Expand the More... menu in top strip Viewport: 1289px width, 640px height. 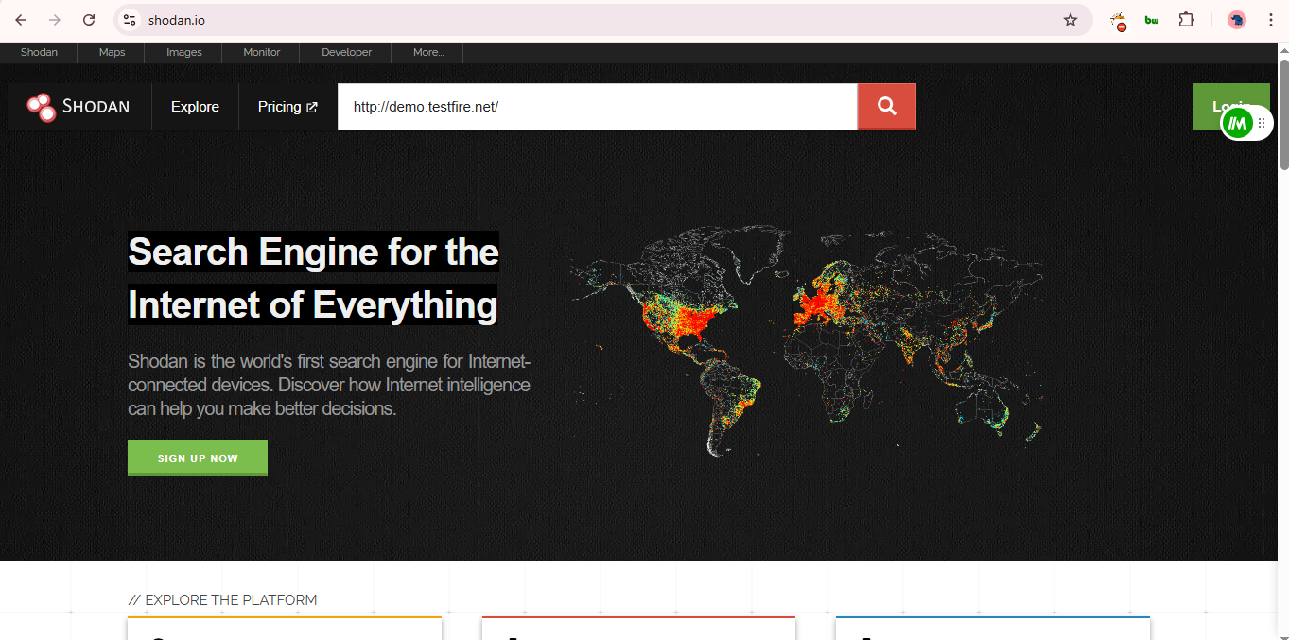428,52
